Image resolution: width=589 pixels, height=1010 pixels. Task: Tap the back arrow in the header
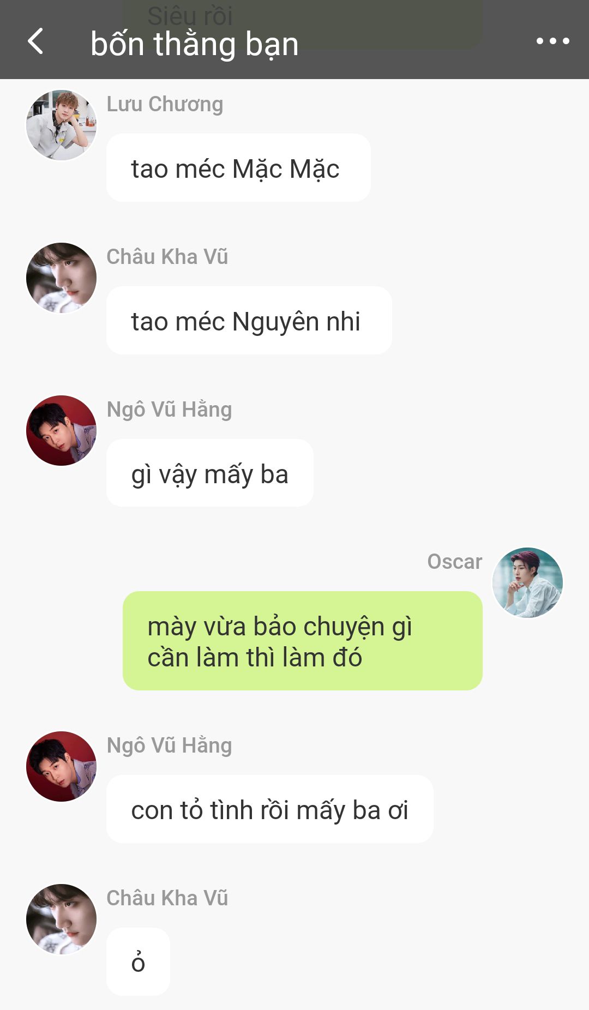pyautogui.click(x=35, y=41)
